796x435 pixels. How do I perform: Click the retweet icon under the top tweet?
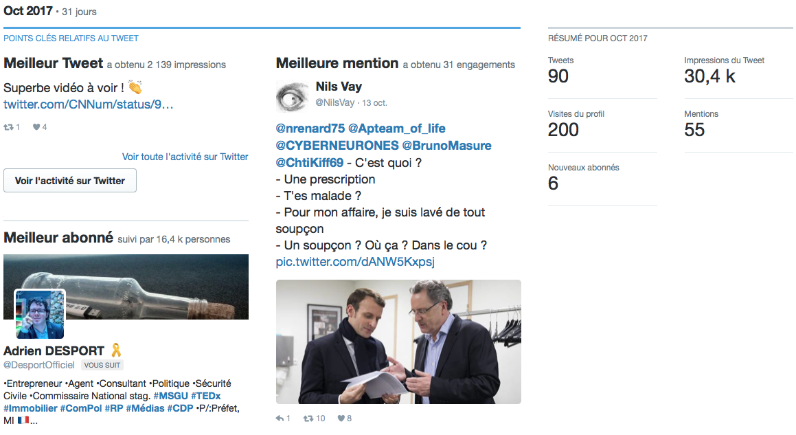click(9, 127)
